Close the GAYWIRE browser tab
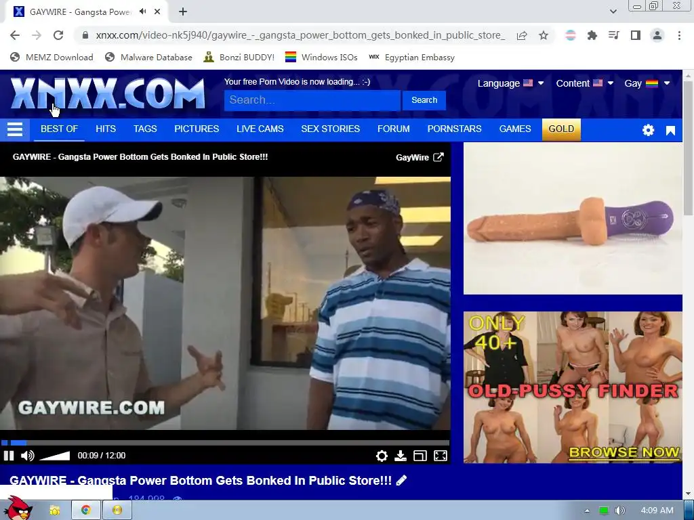This screenshot has height=520, width=694. click(x=157, y=12)
